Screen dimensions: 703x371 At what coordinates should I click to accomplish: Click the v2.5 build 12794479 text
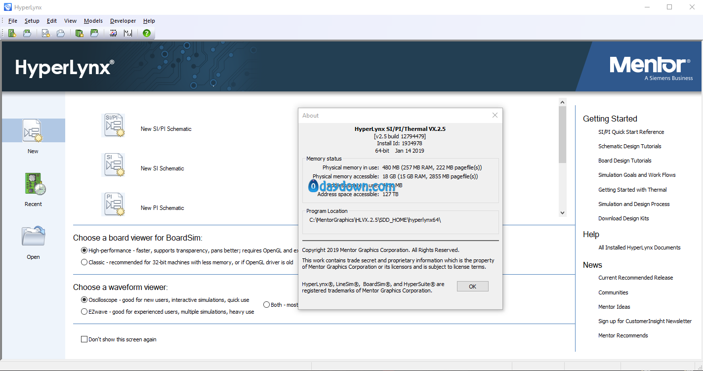click(400, 136)
